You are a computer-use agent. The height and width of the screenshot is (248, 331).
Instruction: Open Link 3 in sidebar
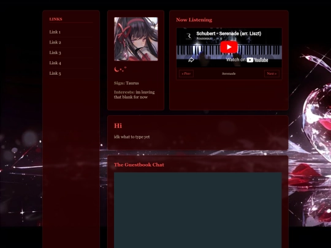pyautogui.click(x=55, y=53)
